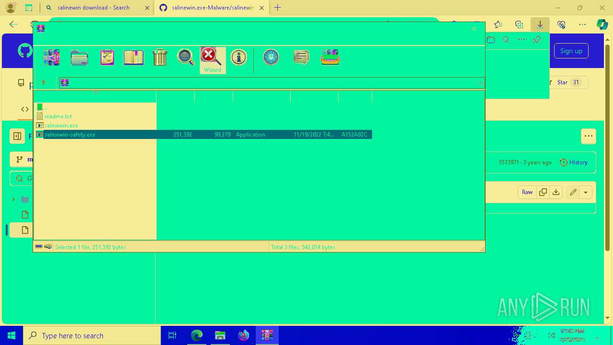Click 'Total 3 files, 542,014 bytes' status text
This screenshot has width=613, height=345.
tap(303, 247)
